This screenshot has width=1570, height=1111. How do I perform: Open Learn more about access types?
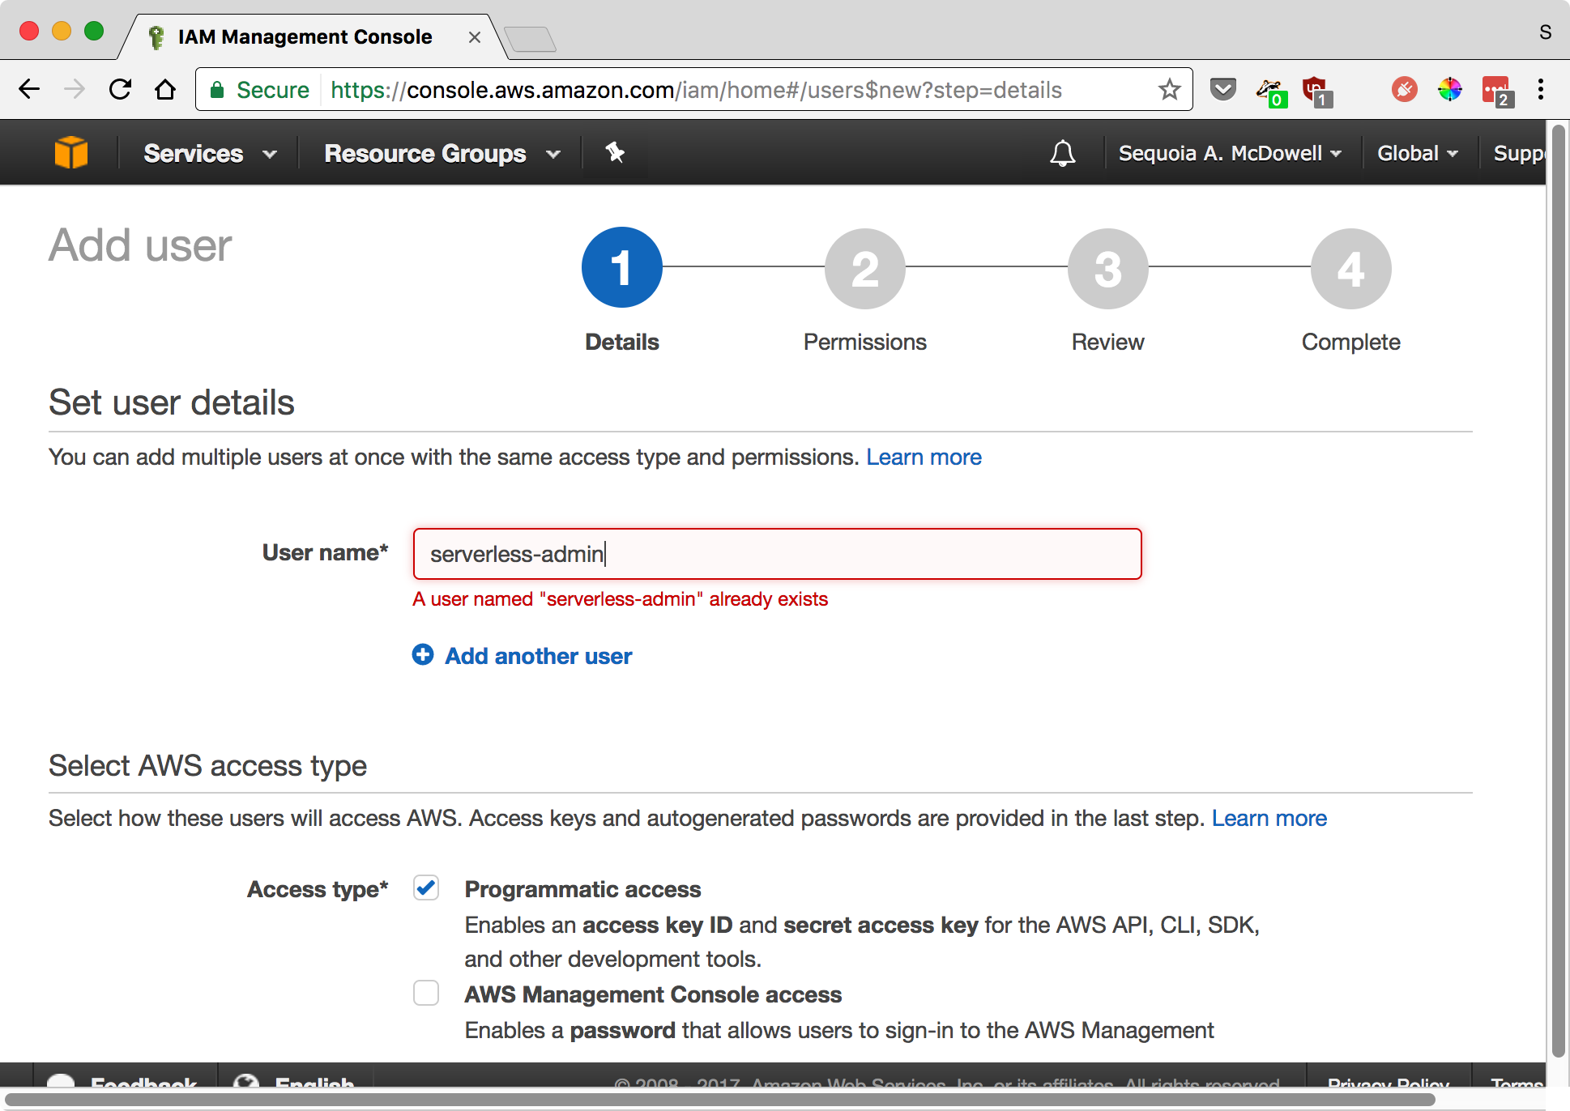tap(1269, 819)
